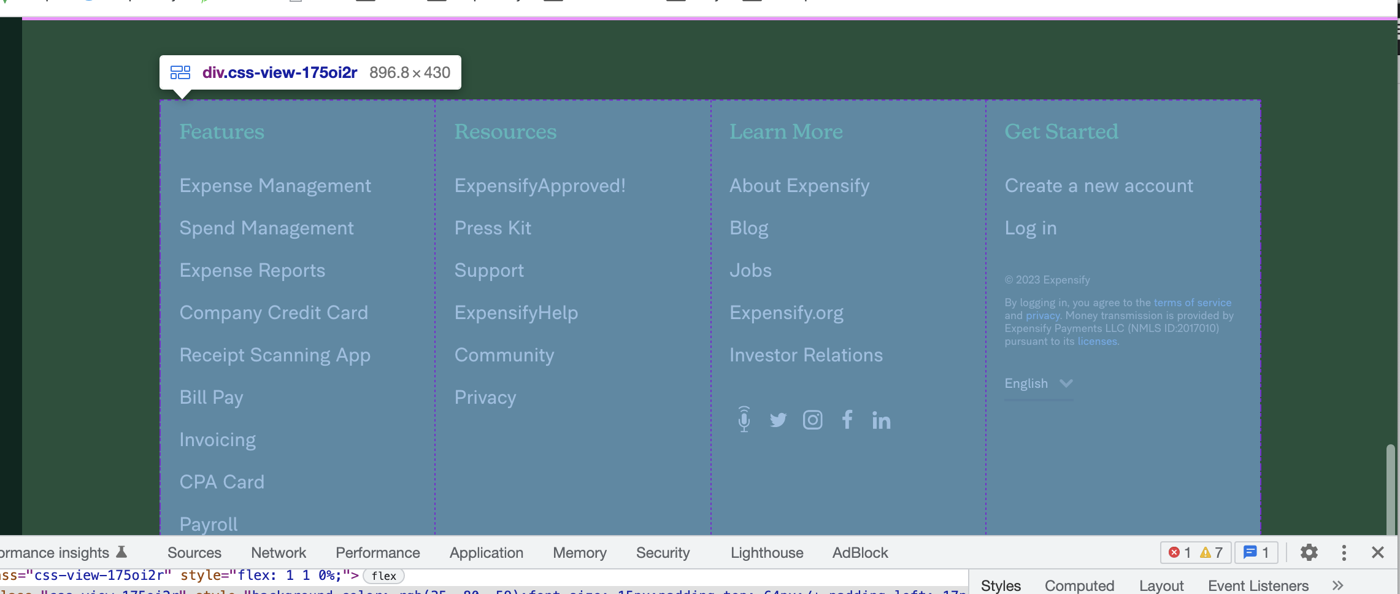Open the DevTools three-dot customize menu
The height and width of the screenshot is (594, 1400).
(1344, 553)
